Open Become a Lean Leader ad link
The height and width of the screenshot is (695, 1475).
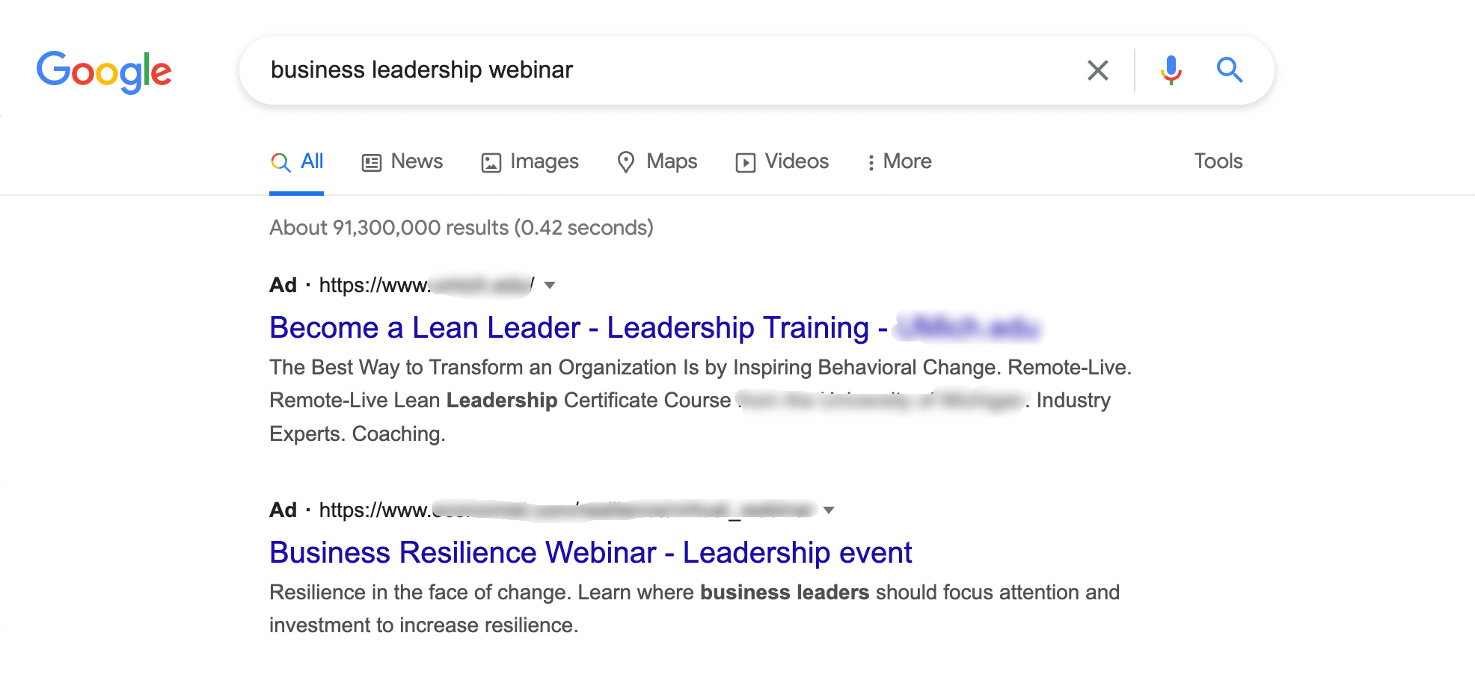pos(654,327)
